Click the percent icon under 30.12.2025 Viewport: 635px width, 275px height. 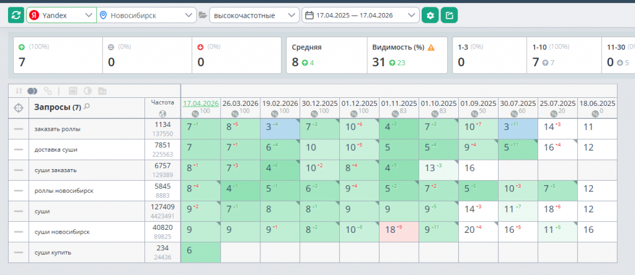click(x=314, y=113)
